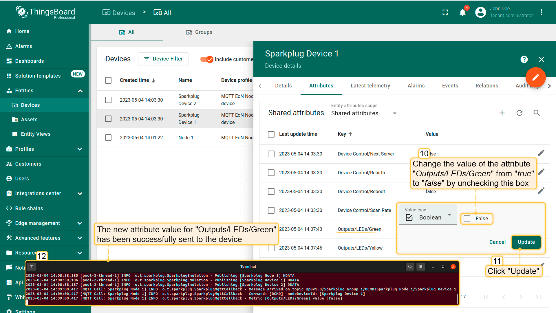Search attributes with magnifier icon
The image size is (556, 313).
pos(537,113)
